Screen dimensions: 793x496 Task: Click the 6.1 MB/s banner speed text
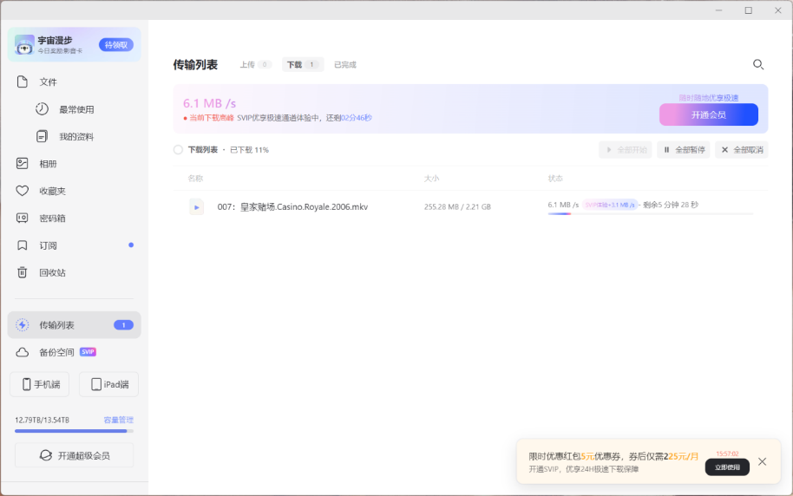click(209, 103)
